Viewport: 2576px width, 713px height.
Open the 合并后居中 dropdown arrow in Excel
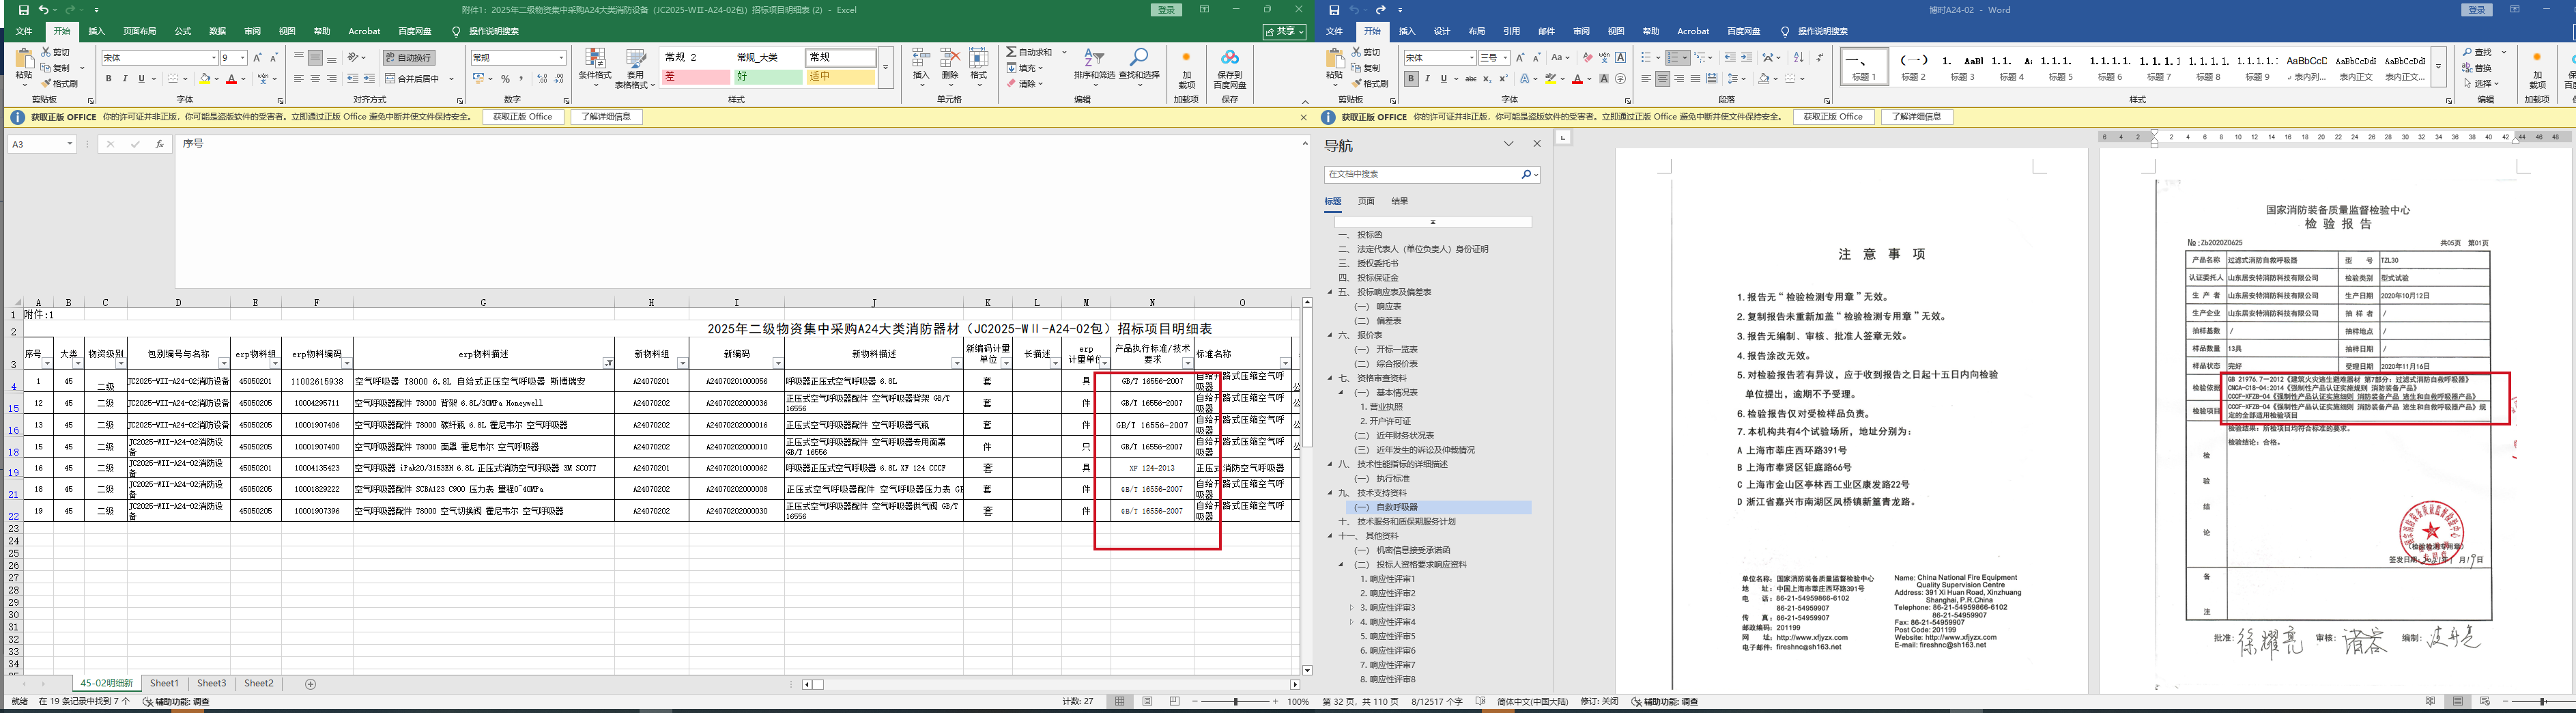452,79
